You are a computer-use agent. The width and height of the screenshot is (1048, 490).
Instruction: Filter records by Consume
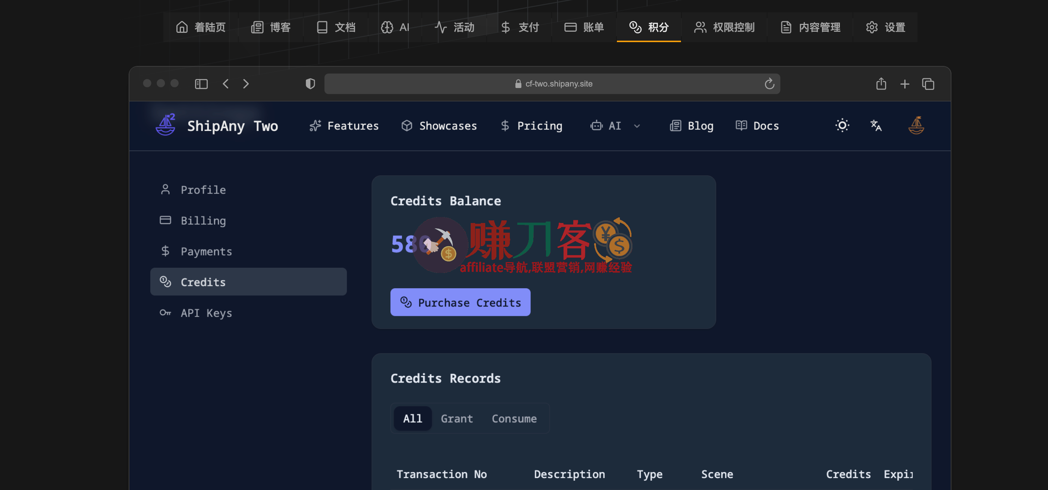coord(514,418)
